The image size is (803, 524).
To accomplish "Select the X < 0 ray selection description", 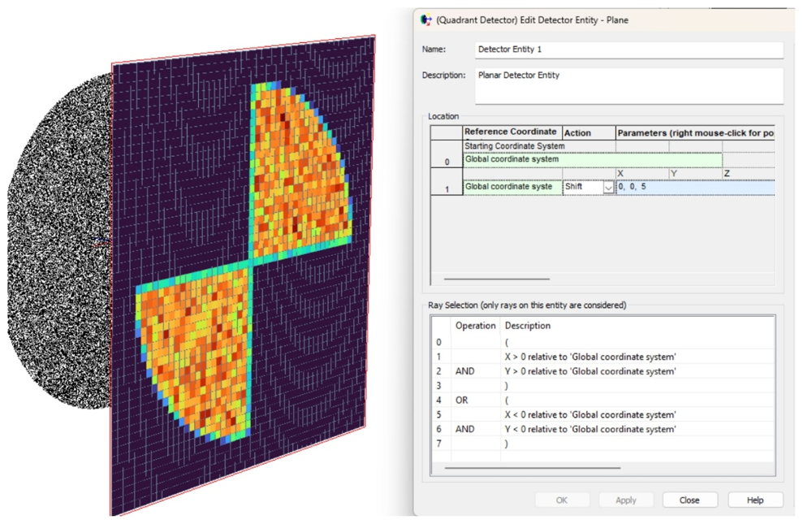I will [x=590, y=415].
